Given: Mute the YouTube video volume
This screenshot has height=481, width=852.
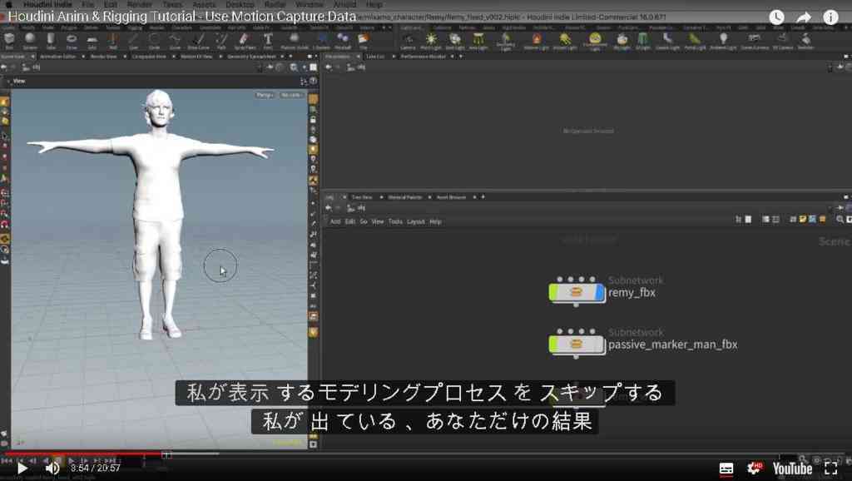Looking at the screenshot, I should pos(52,468).
